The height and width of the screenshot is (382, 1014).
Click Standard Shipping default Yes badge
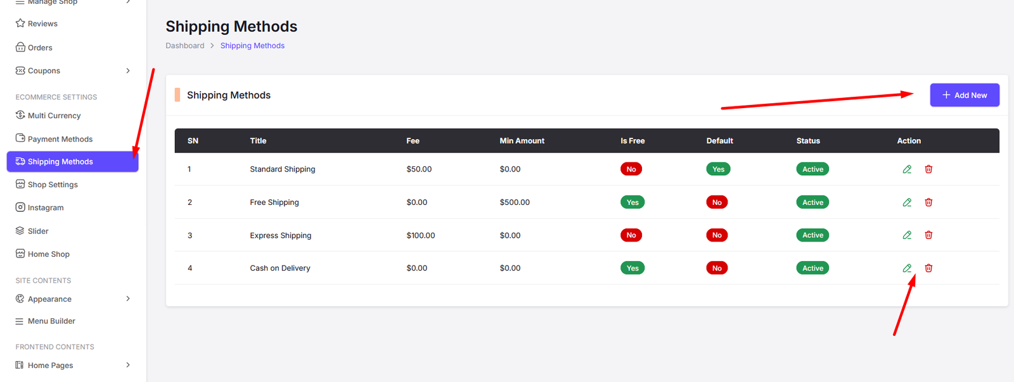tap(718, 169)
